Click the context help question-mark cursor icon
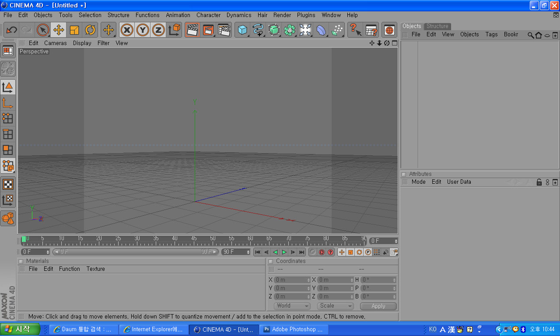 (x=355, y=30)
